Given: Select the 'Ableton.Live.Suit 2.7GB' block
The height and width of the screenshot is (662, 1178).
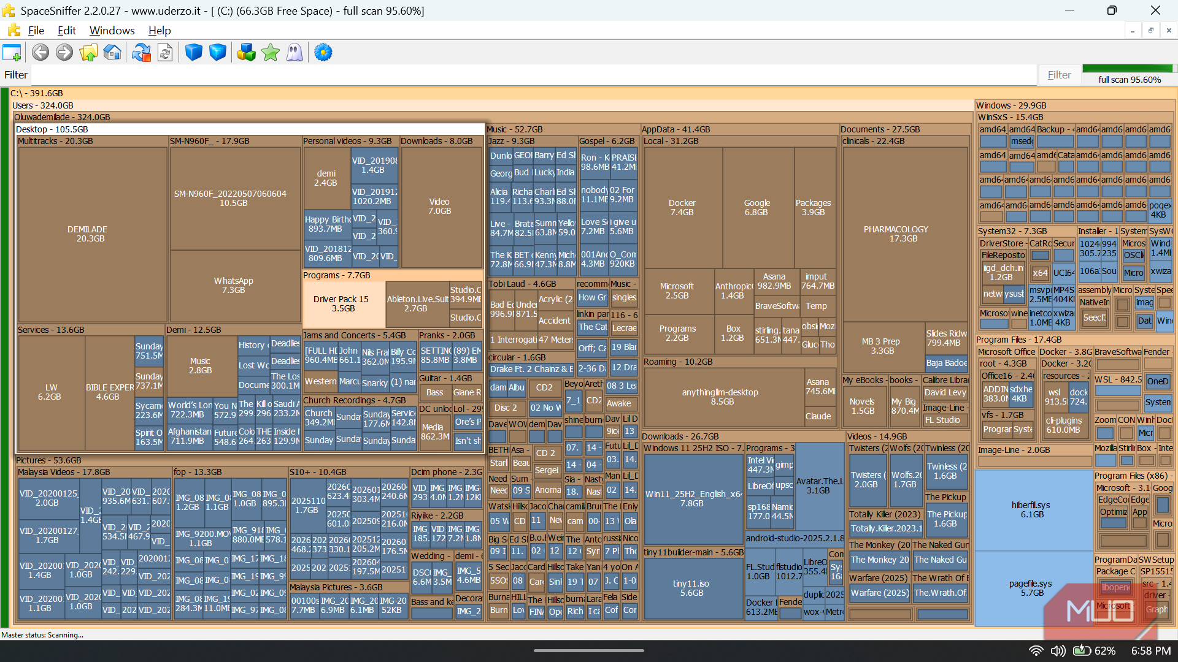Looking at the screenshot, I should (417, 304).
